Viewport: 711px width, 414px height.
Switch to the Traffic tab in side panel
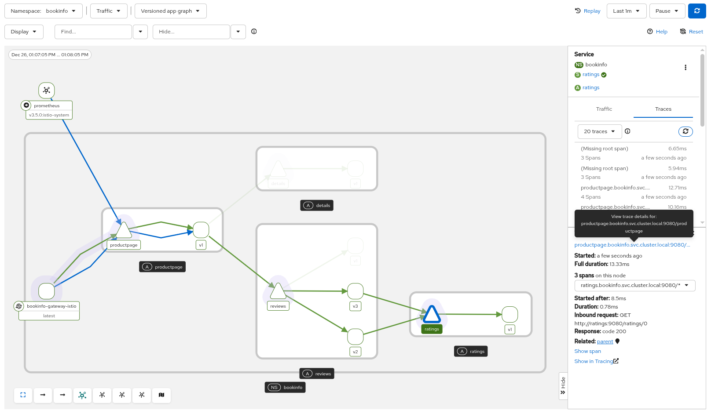coord(604,109)
